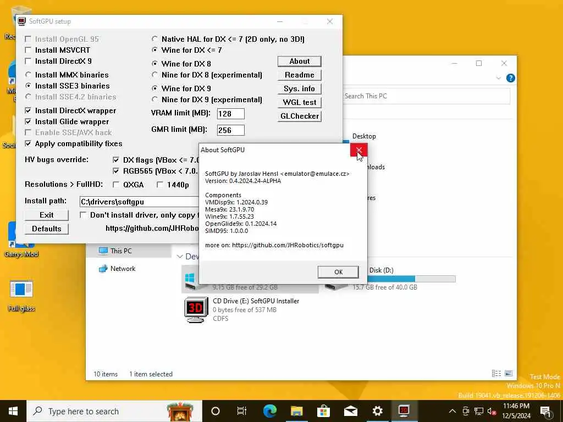Enable QXGA resolution checkbox
The image size is (563, 422).
116,185
